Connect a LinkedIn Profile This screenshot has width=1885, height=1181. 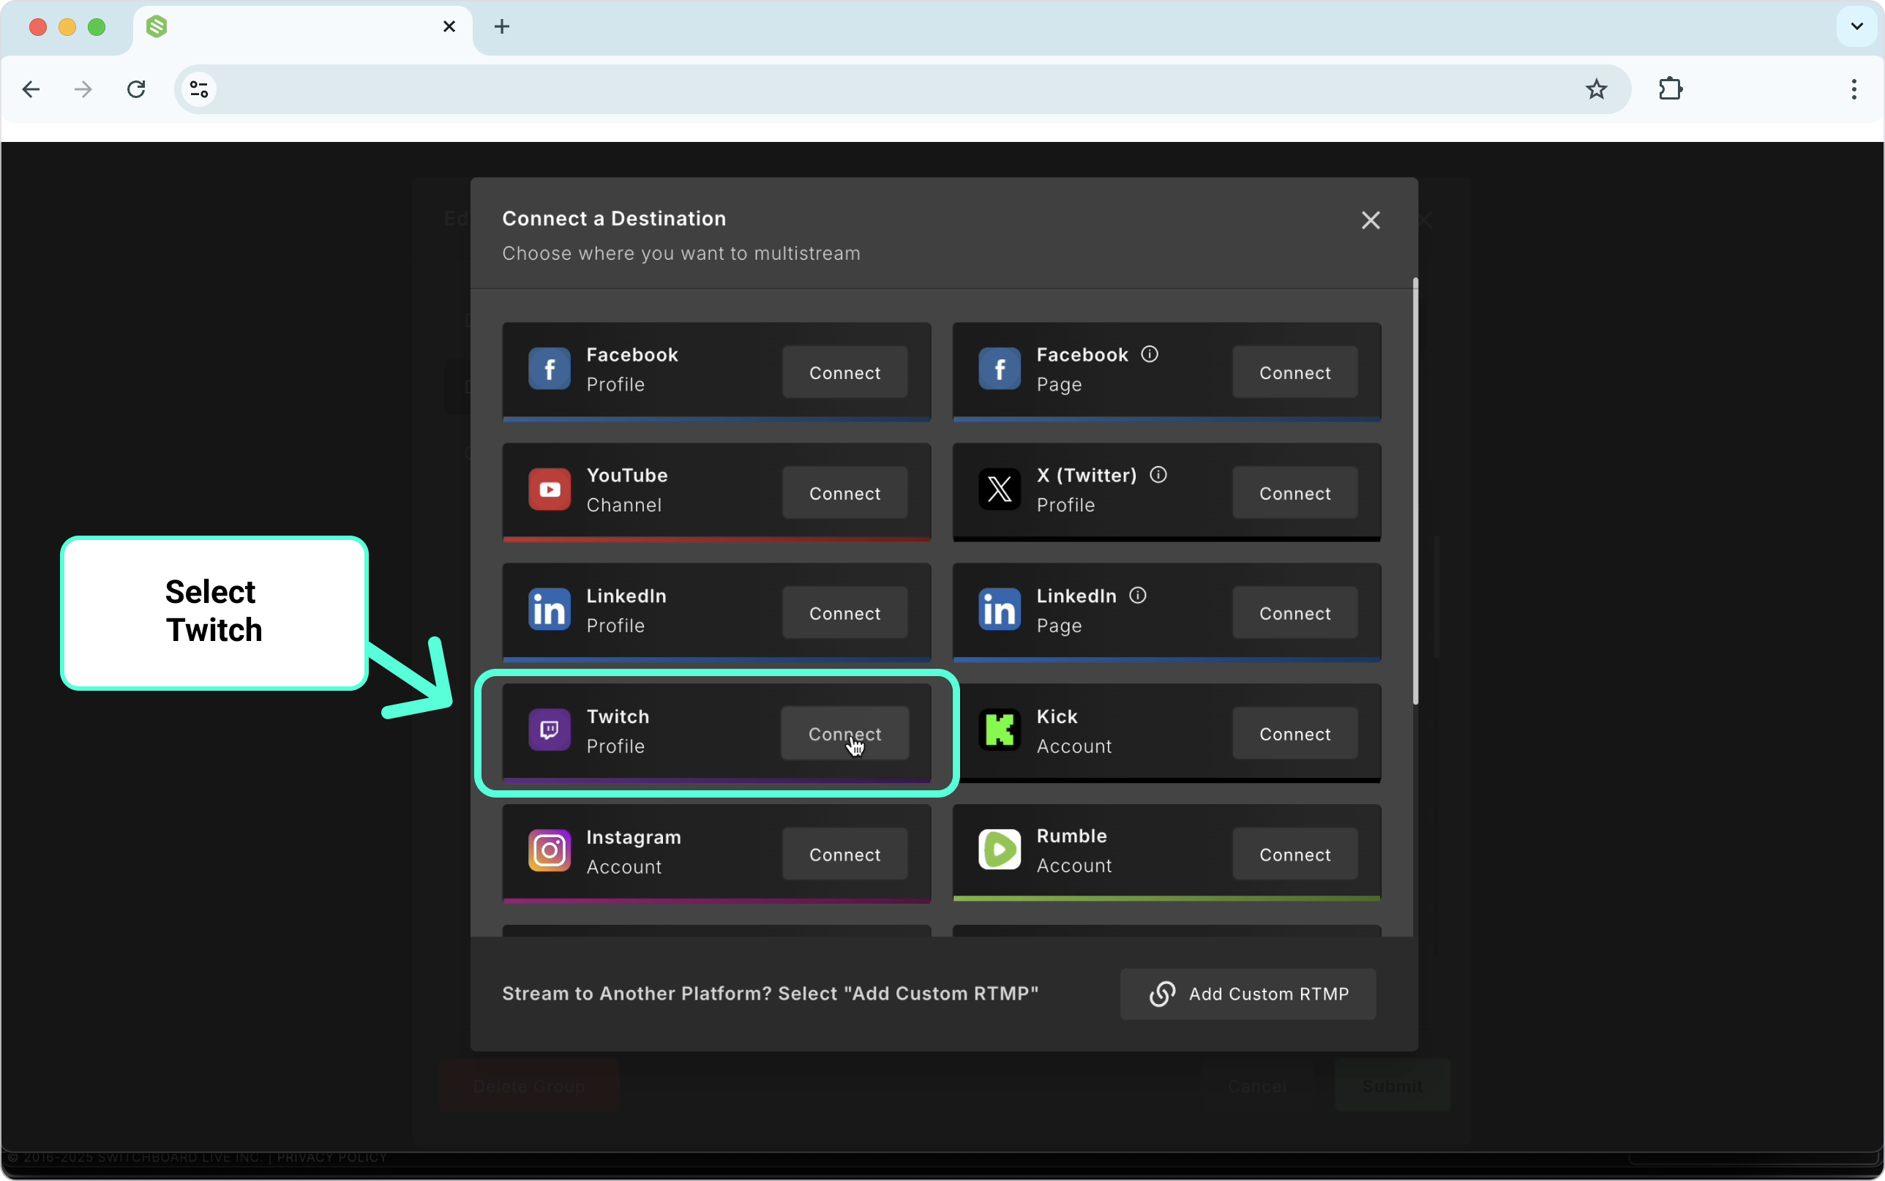[x=844, y=613]
